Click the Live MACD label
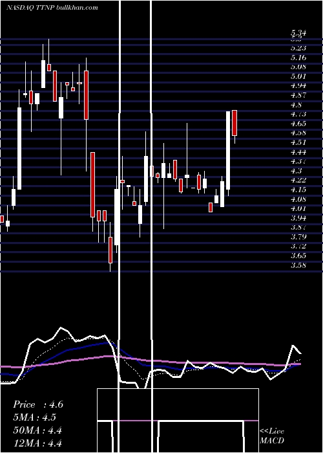The image size is (323, 453). (272, 436)
